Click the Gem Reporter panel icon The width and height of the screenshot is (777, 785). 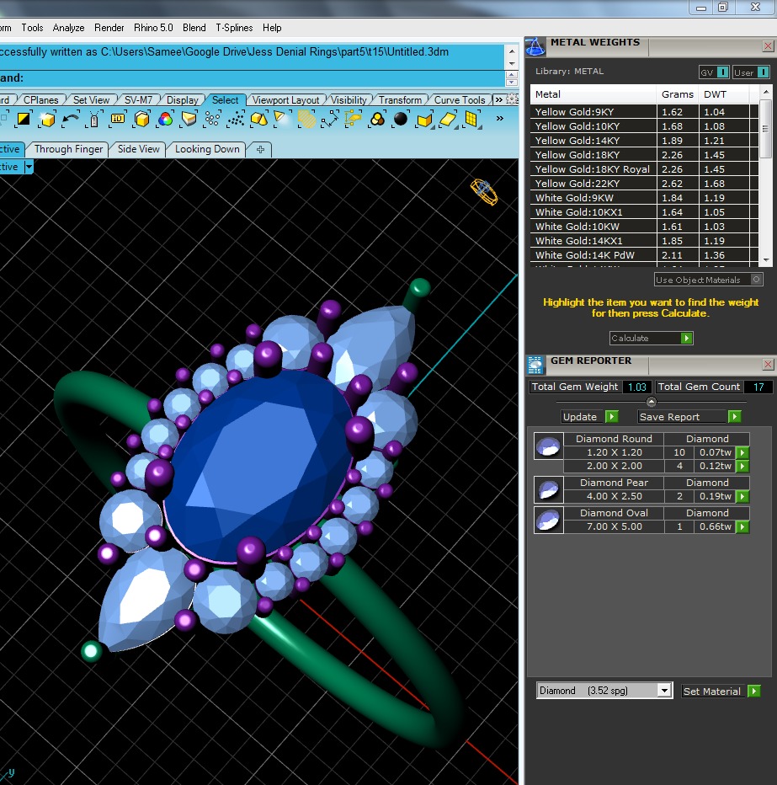click(535, 365)
